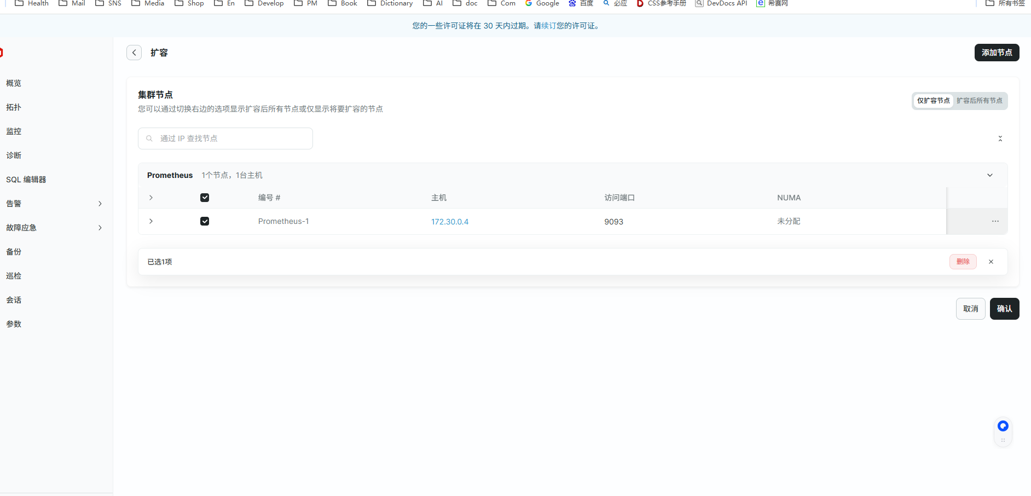Click the 已选1项 selection count text
Screen dimensions: 1031x496
coord(160,262)
